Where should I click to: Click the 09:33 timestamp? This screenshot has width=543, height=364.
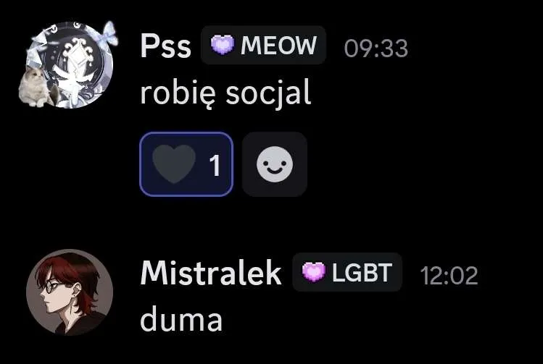coord(376,48)
